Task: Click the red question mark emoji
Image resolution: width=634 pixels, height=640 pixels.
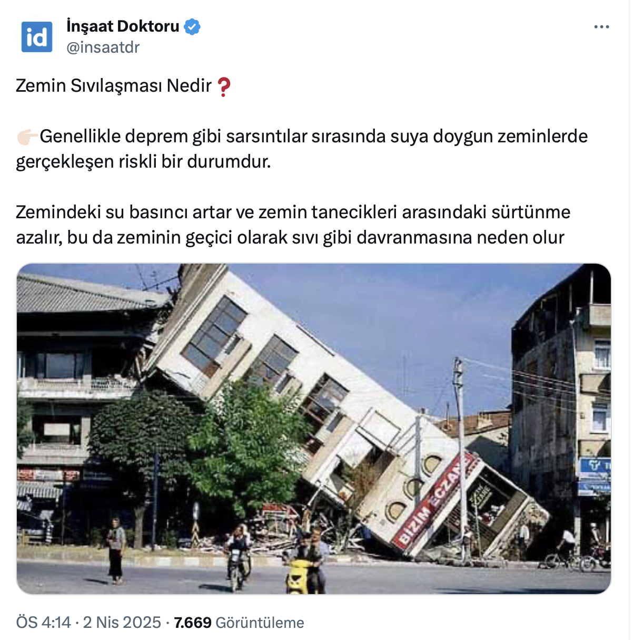Action: pos(224,86)
